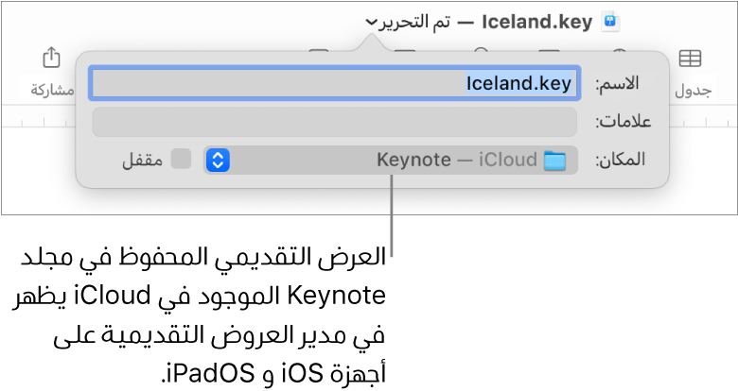Click the علامات label beside the tags field
Image resolution: width=738 pixels, height=391 pixels.
(x=620, y=123)
